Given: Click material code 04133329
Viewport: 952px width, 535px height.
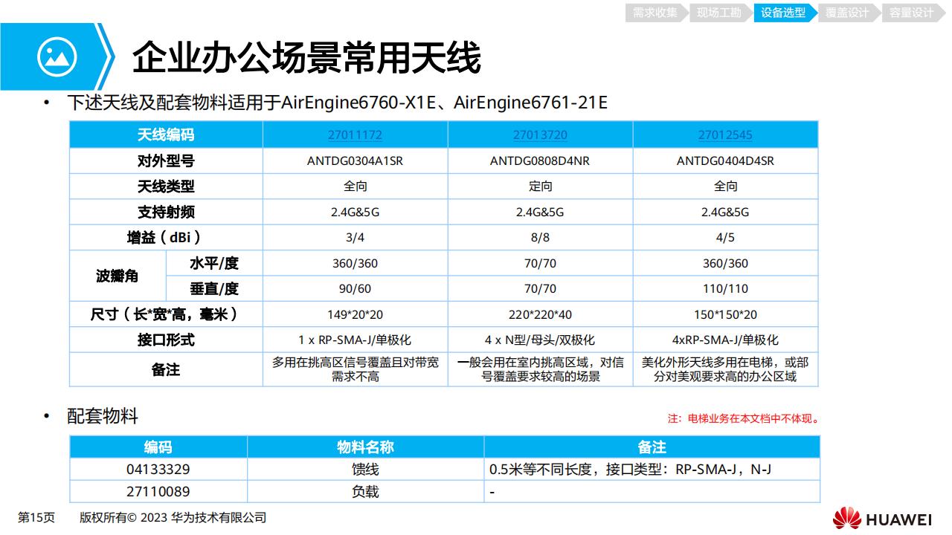Looking at the screenshot, I should coord(158,470).
